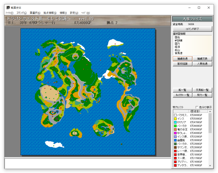Click the 選択国情報 label
The height and width of the screenshot is (173, 218).
click(179, 34)
